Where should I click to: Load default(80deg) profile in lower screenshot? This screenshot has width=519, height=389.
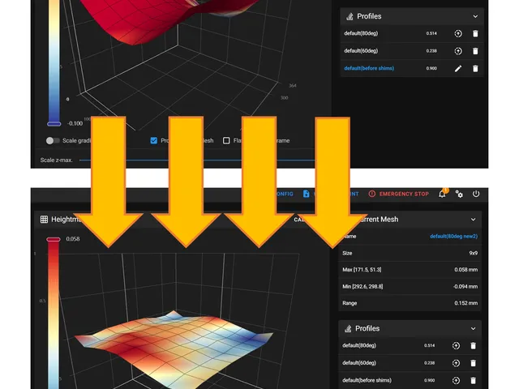pos(456,346)
